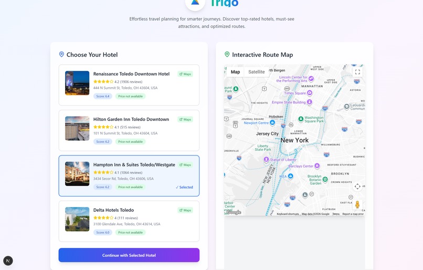The image size is (423, 270).
Task: Click the Times Square map marker
Action: [x=310, y=93]
